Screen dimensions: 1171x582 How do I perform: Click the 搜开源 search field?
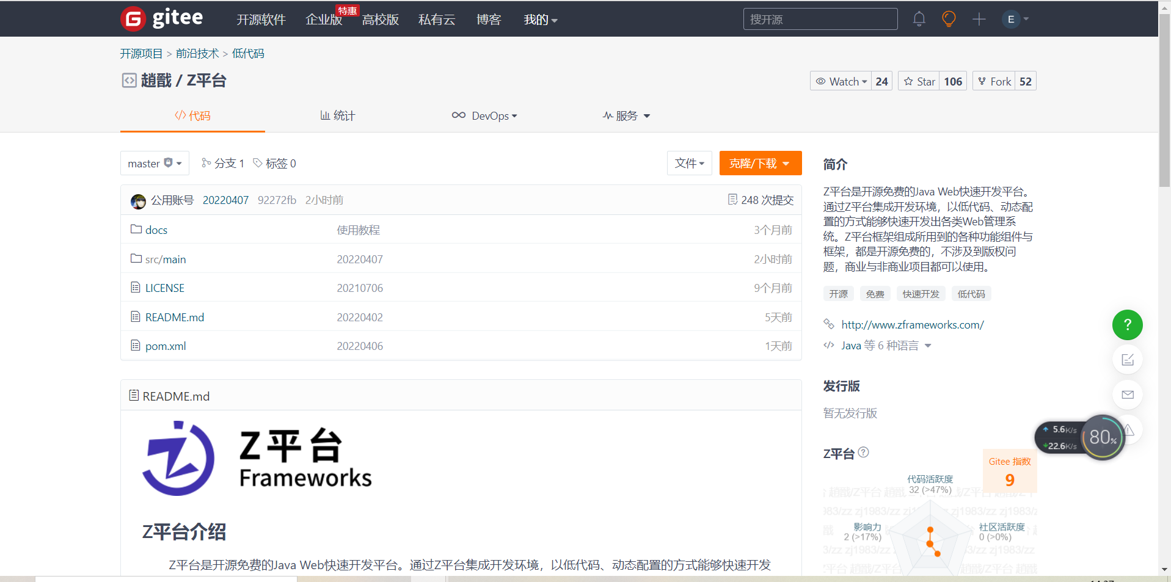pos(820,19)
